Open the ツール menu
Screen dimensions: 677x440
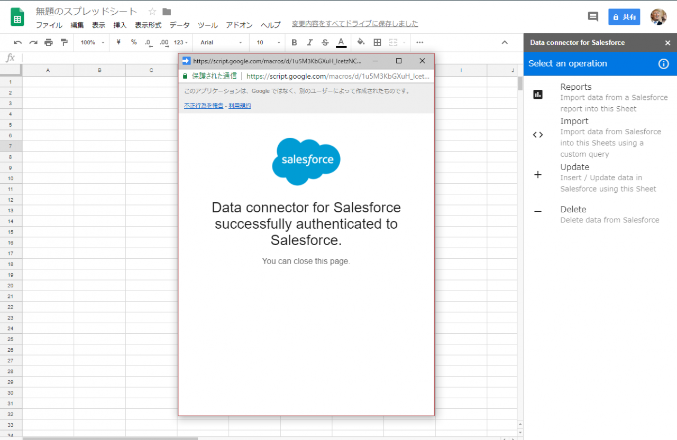click(208, 25)
